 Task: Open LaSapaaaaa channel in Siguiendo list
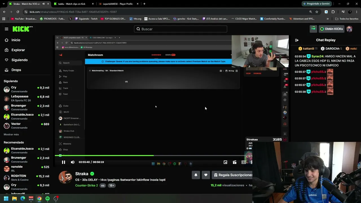27,98
